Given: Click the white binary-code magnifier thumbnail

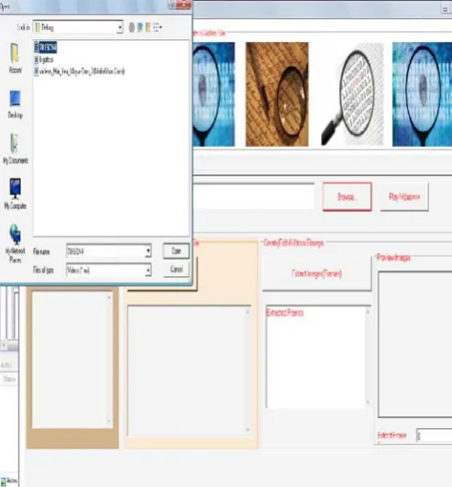Looking at the screenshot, I should (352, 94).
